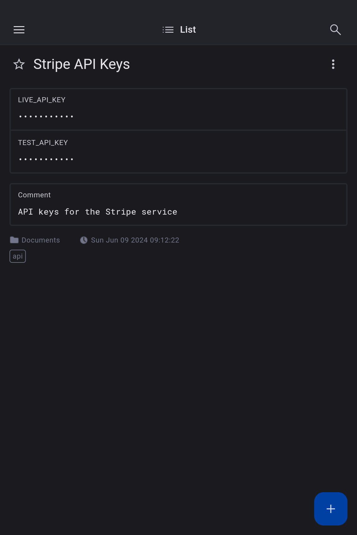This screenshot has height=535, width=357.
Task: Click the Stripe API Keys title
Action: [82, 64]
